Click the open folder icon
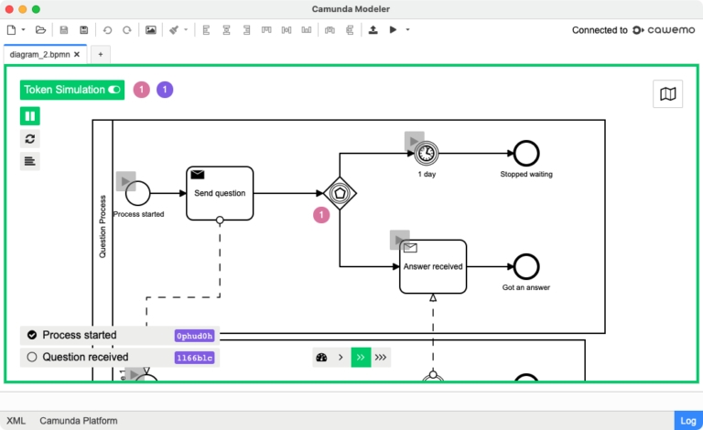This screenshot has width=703, height=430. click(x=41, y=30)
